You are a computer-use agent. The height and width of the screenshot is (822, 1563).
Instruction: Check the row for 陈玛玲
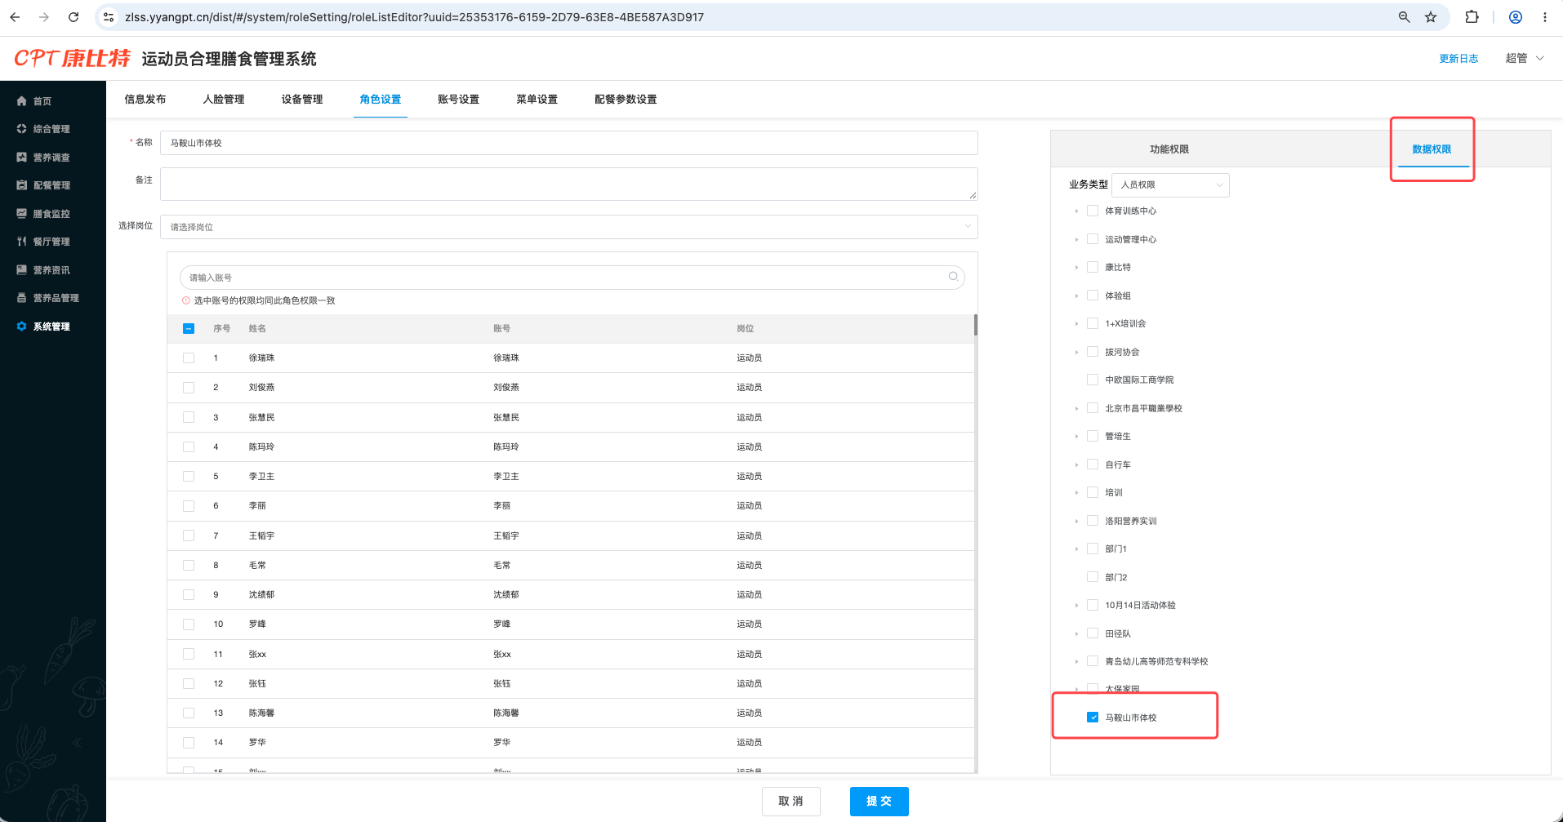point(189,447)
